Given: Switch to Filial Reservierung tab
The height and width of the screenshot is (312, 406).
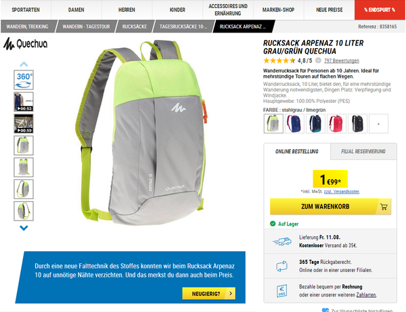Looking at the screenshot, I should 363,152.
